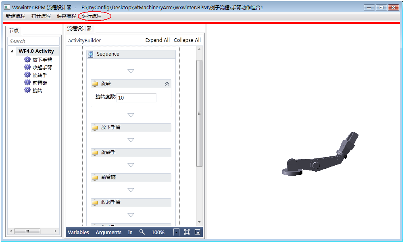This screenshot has height=243, width=404.
Task: Click Collapse All in the designer
Action: tap(187, 40)
